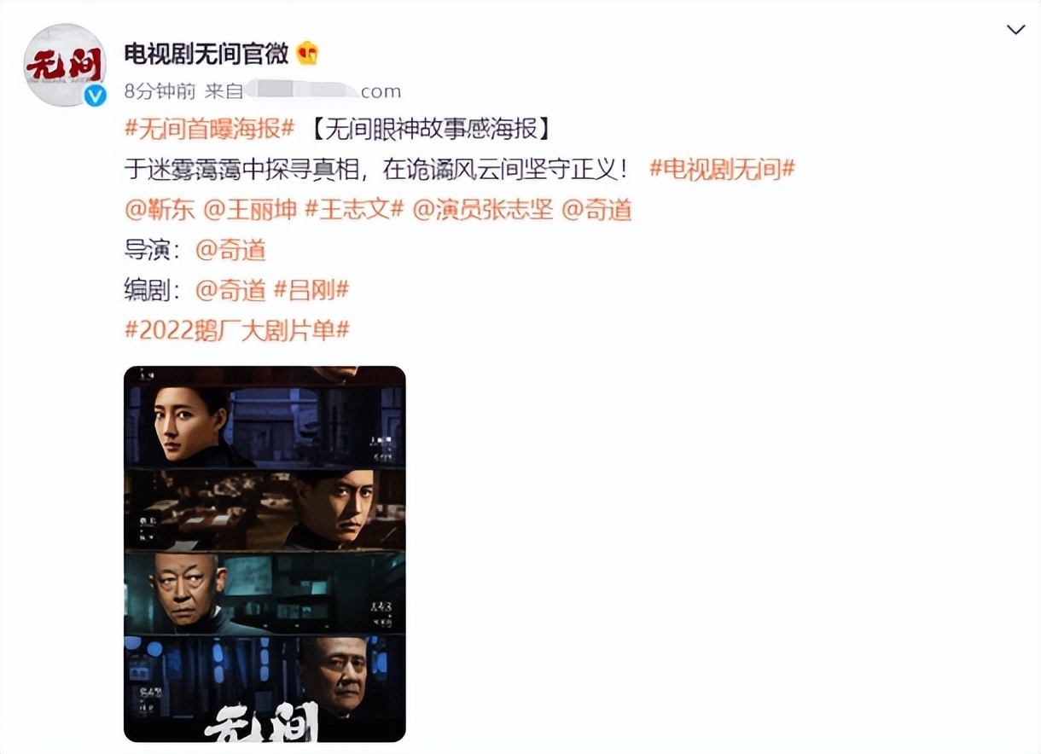Open hashtag #2022鹅厂大剧片单#
Viewport: 1041px width, 754px height.
pyautogui.click(x=237, y=330)
